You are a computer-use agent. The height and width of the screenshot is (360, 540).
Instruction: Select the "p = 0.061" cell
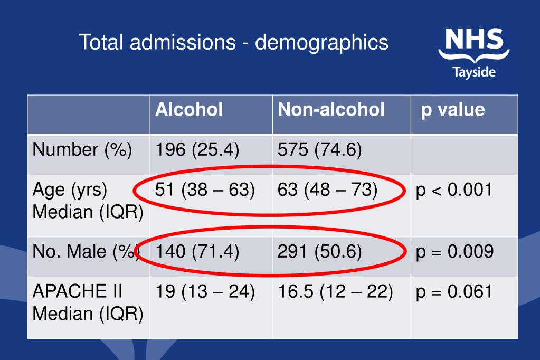click(x=454, y=292)
